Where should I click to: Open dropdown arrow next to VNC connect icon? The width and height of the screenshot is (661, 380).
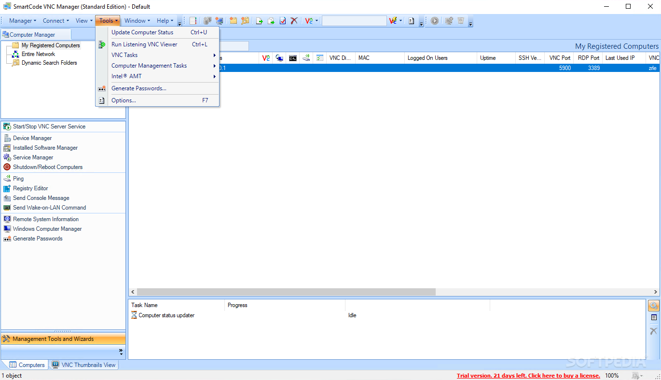[317, 21]
